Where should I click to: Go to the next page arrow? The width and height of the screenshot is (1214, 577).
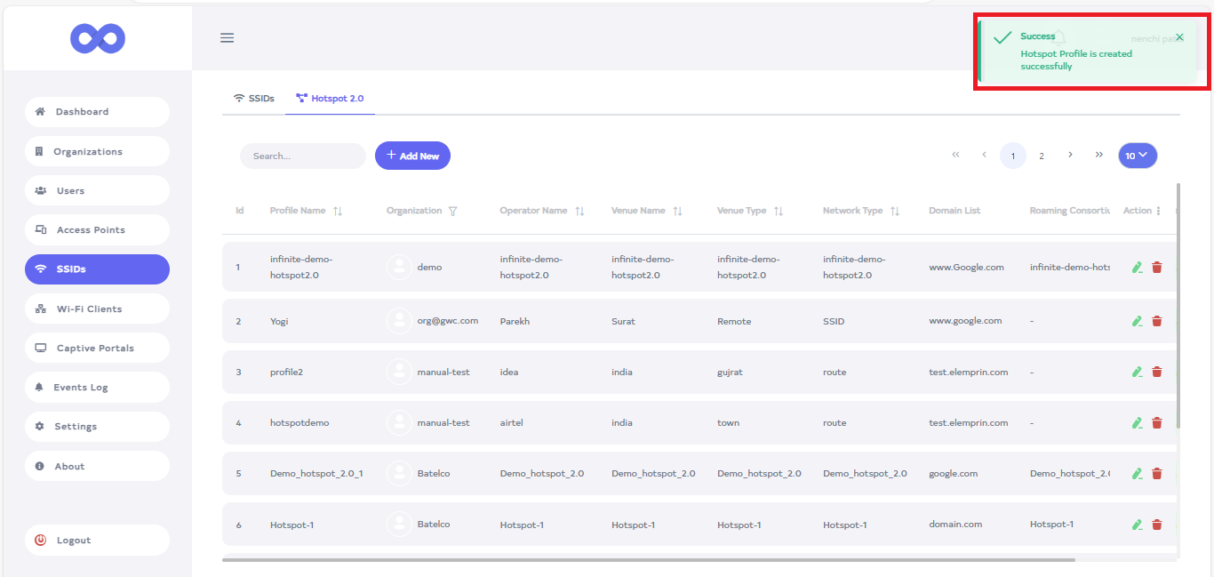pyautogui.click(x=1070, y=155)
